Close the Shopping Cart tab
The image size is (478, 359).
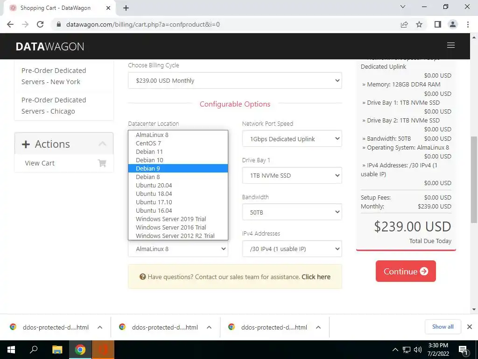pyautogui.click(x=108, y=8)
